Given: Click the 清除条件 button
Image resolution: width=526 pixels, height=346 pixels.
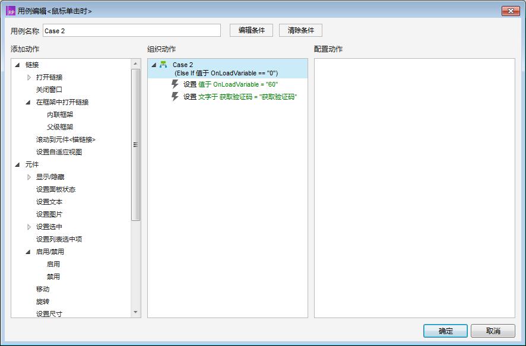Looking at the screenshot, I should [x=300, y=30].
